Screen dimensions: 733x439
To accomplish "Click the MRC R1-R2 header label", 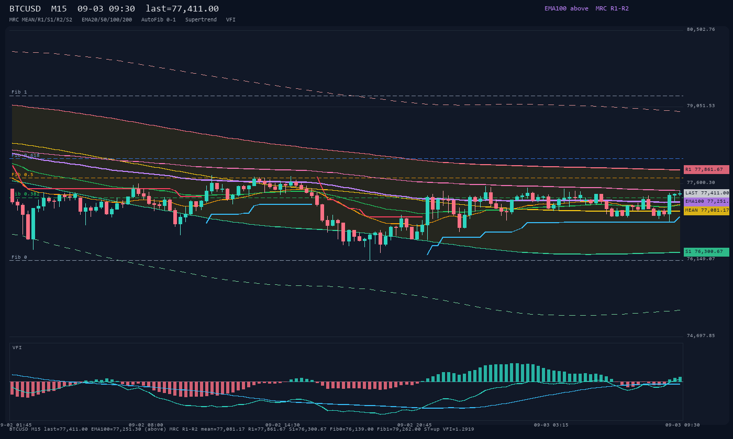I will [612, 8].
